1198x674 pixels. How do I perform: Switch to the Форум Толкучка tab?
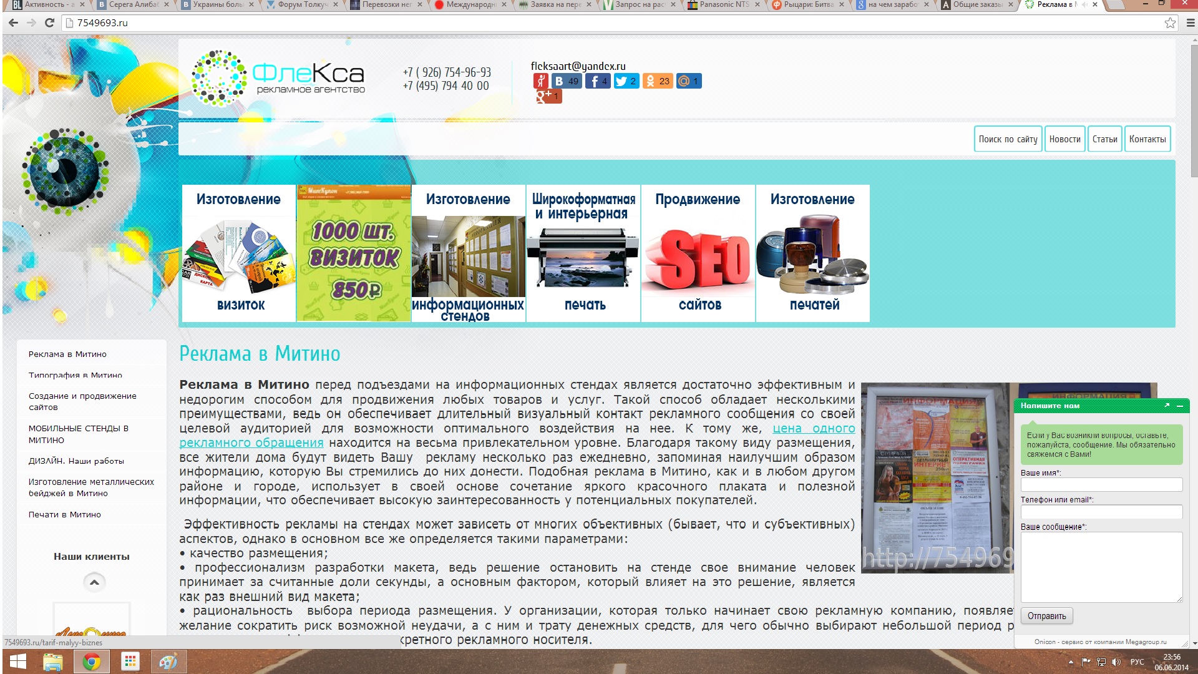303,5
